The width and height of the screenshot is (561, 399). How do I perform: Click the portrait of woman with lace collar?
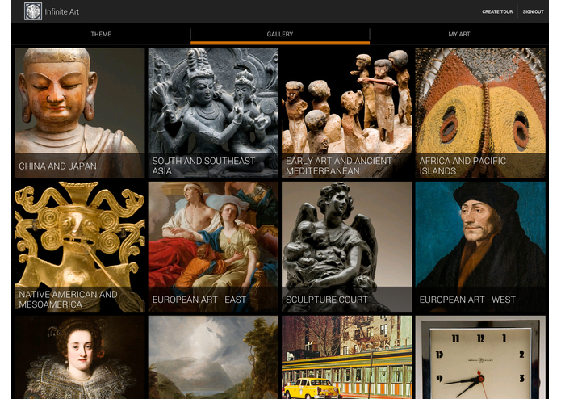pos(80,357)
